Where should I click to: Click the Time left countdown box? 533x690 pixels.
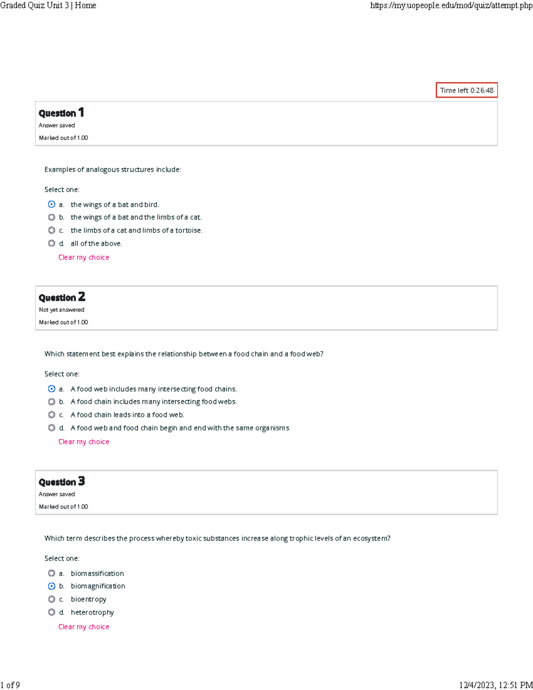[466, 90]
